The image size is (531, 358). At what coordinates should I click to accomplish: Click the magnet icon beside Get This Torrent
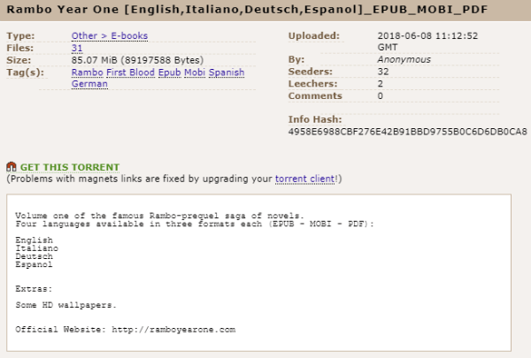pyautogui.click(x=12, y=166)
